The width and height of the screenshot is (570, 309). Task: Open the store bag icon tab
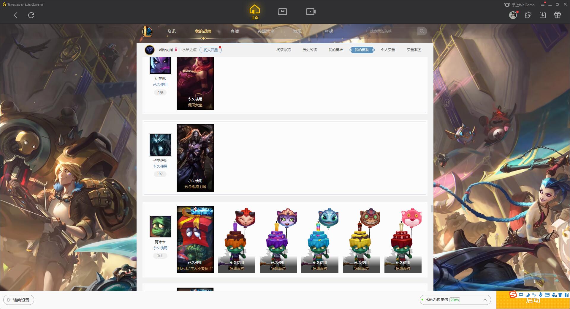tap(283, 12)
